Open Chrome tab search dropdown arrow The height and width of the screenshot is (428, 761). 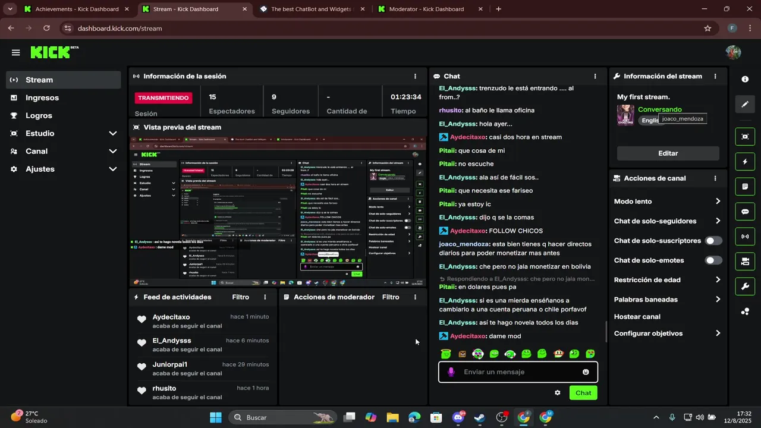[x=10, y=9]
